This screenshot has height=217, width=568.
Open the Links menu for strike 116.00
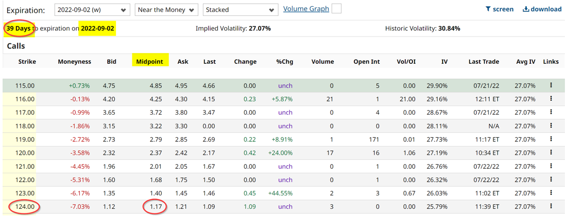[x=550, y=99]
